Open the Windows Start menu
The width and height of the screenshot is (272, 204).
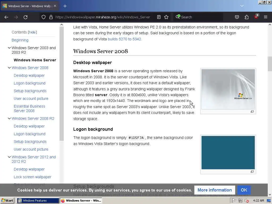pos(7,201)
